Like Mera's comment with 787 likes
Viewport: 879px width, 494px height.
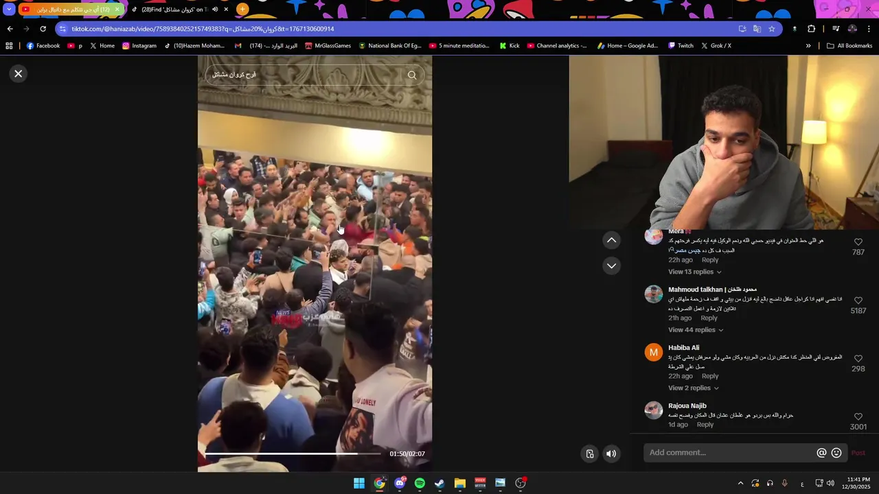pos(858,242)
